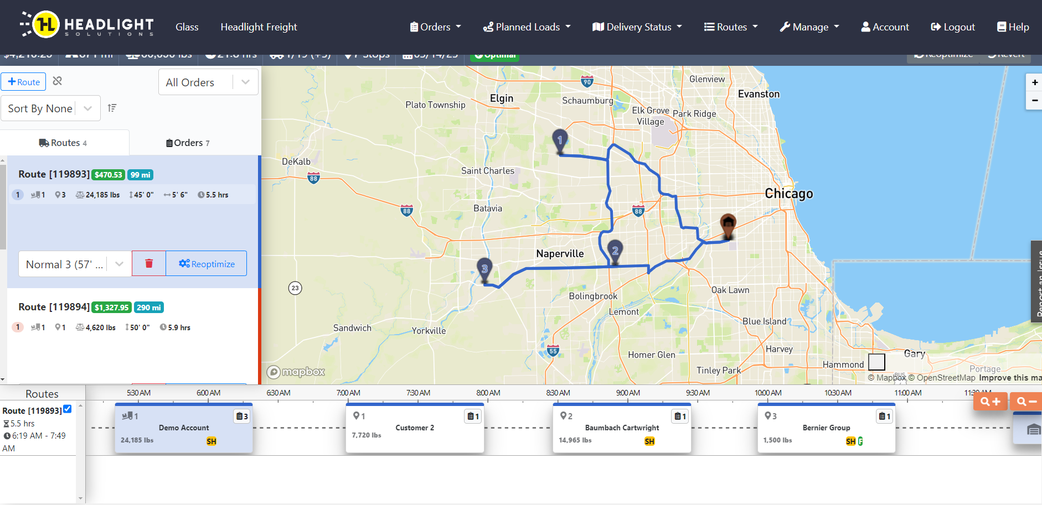The image size is (1042, 505).
Task: Toggle the map layer square near Hammond
Action: (x=876, y=362)
